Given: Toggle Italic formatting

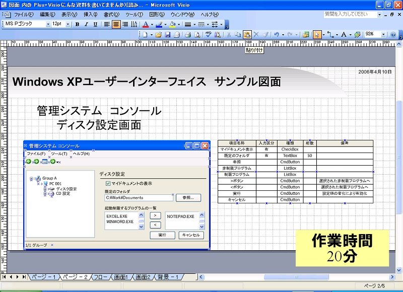Looking at the screenshot, I should tap(86, 24).
